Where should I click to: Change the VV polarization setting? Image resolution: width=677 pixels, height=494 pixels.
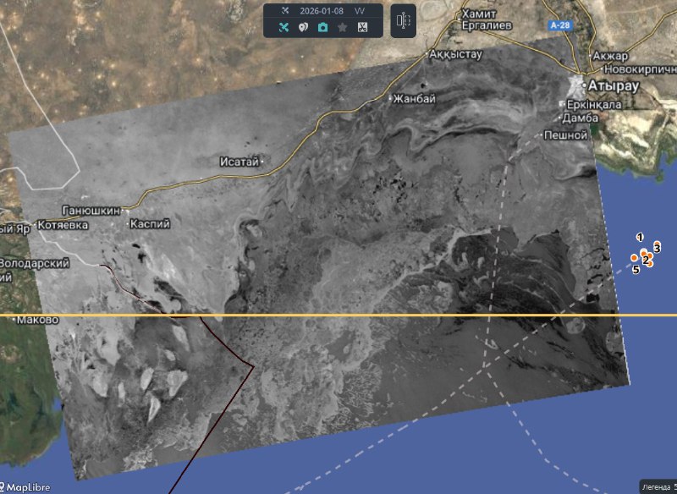pos(360,11)
